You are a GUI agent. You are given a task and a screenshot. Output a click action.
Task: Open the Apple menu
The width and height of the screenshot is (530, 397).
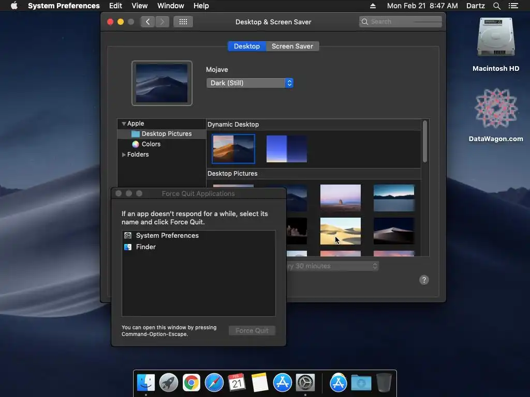14,6
